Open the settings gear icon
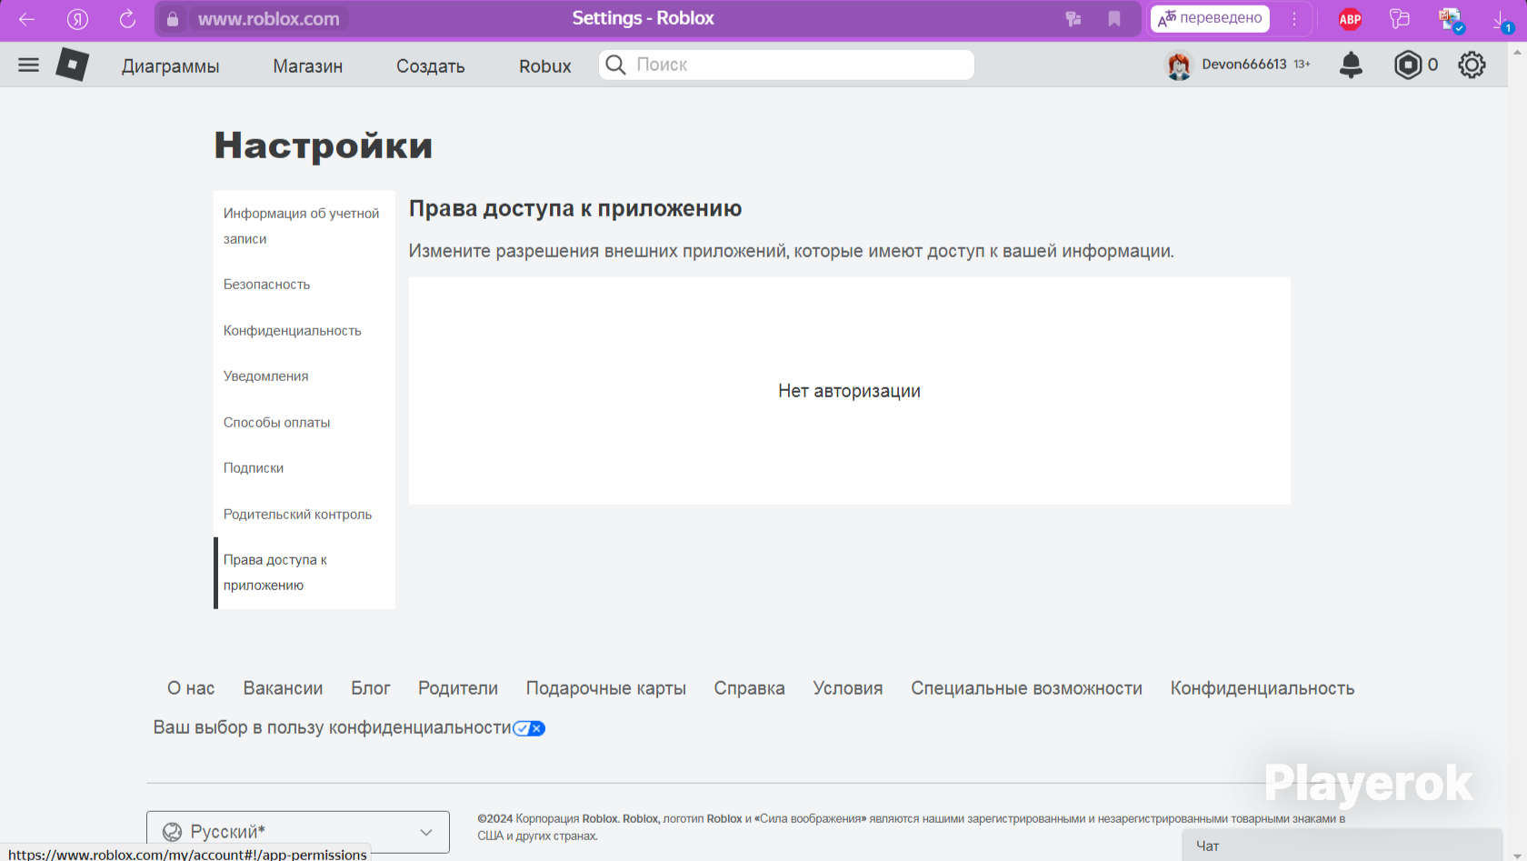Screen dimensions: 1527x861 tap(1472, 65)
